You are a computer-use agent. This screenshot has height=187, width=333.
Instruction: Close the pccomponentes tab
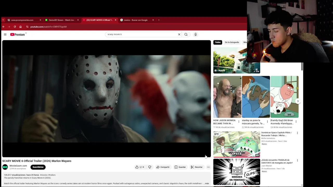point(40,20)
